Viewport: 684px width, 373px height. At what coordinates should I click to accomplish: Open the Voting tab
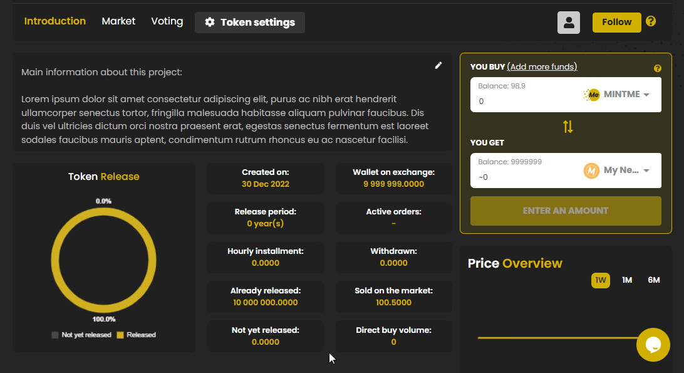click(x=167, y=21)
